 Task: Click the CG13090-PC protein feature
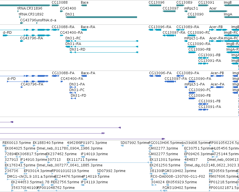pos(192,93)
